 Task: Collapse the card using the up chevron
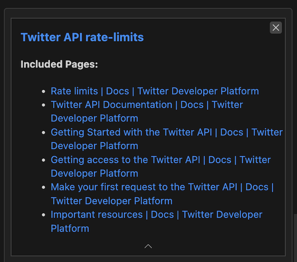pyautogui.click(x=148, y=246)
